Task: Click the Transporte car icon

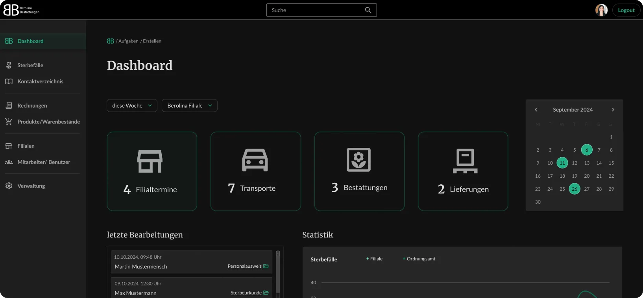Action: tap(255, 160)
